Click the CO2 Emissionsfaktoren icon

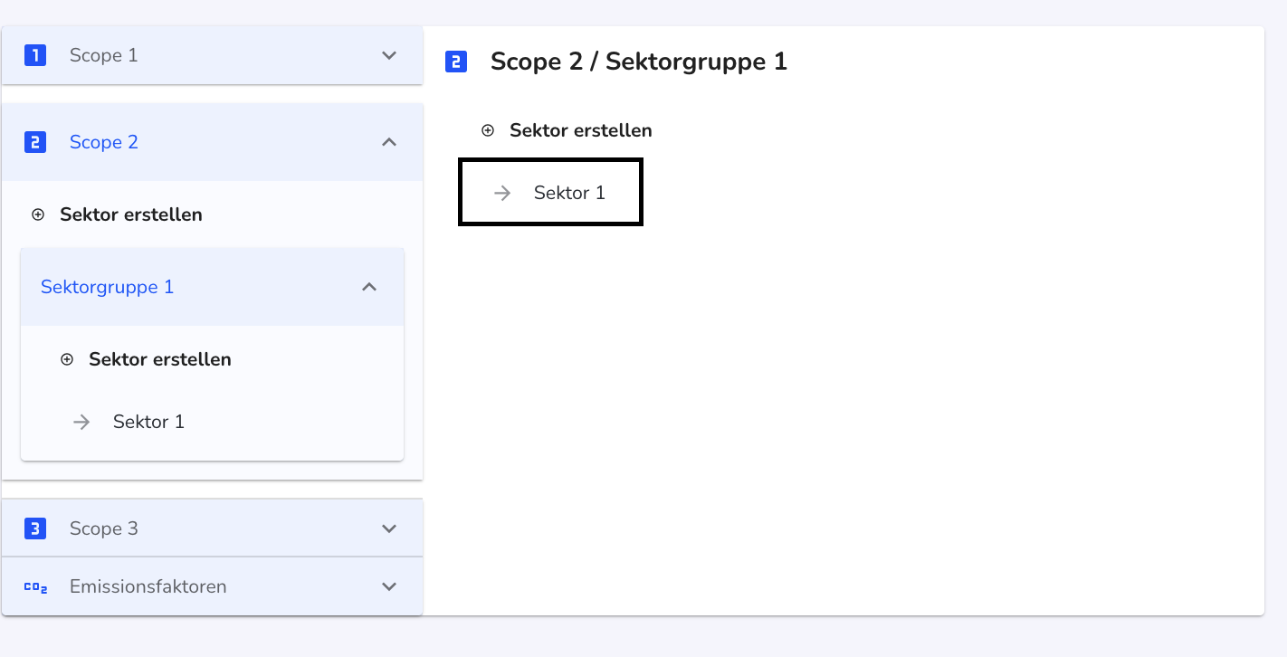[35, 586]
